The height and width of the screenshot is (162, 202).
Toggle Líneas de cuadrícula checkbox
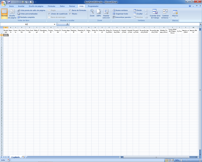coord(49,13)
